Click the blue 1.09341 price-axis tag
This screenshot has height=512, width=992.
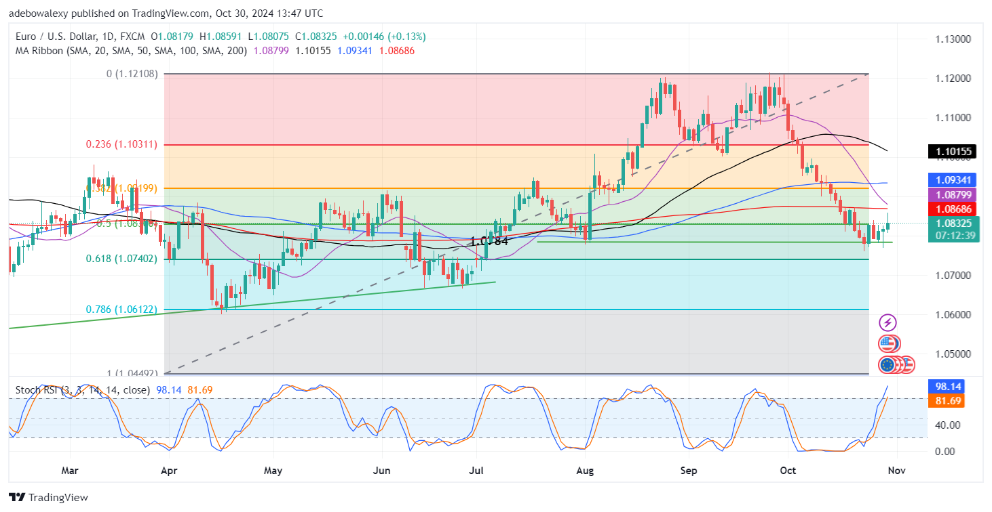(952, 179)
